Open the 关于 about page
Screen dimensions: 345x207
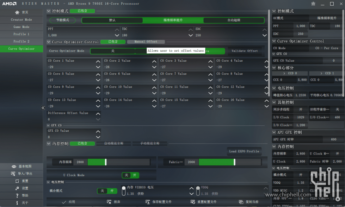pos(21,203)
